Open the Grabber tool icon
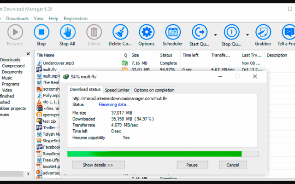The image size is (295, 184). pyautogui.click(x=263, y=32)
